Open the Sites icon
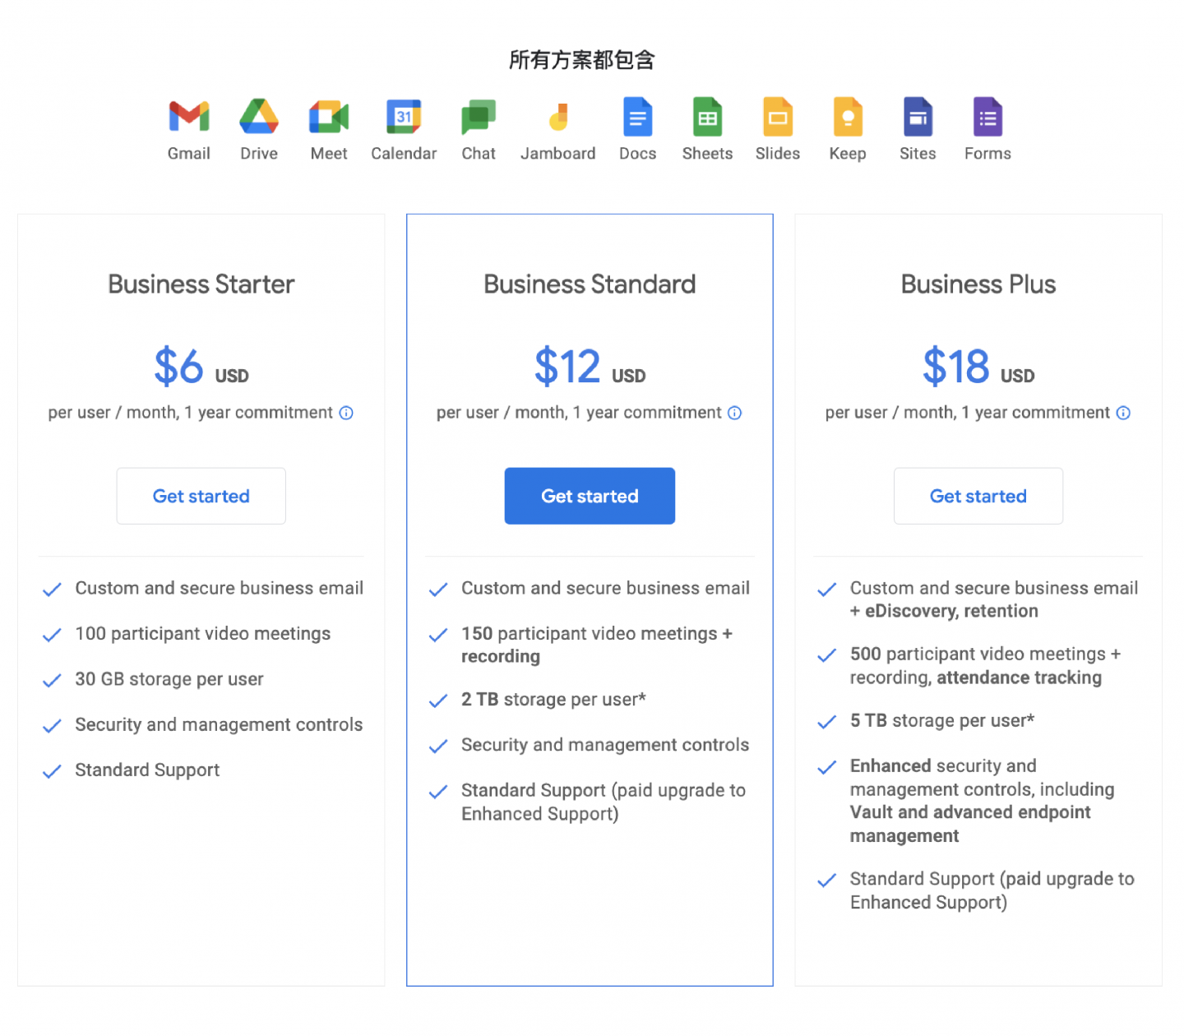1184x1036 pixels. pyautogui.click(x=918, y=117)
